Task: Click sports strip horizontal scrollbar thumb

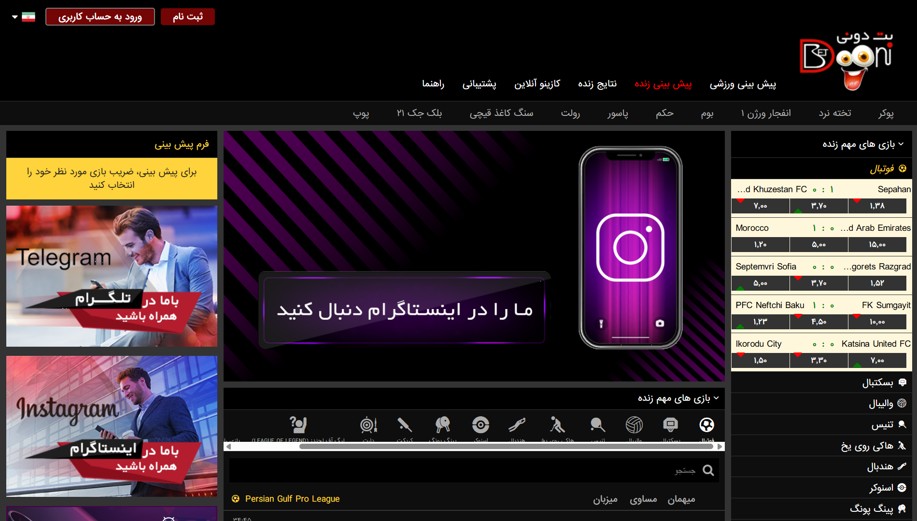Action: pos(506,447)
